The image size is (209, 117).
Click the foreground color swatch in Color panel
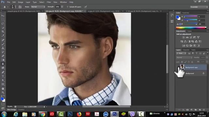(177, 17)
